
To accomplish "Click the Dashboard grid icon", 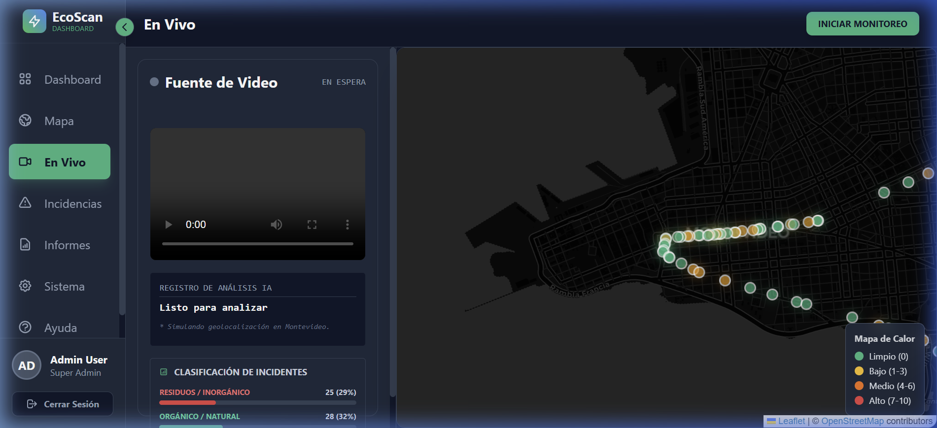I will 25,79.
